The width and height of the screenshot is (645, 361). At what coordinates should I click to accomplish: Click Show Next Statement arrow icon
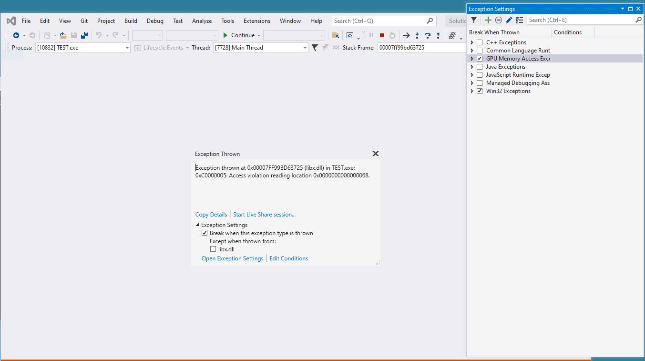(x=406, y=35)
